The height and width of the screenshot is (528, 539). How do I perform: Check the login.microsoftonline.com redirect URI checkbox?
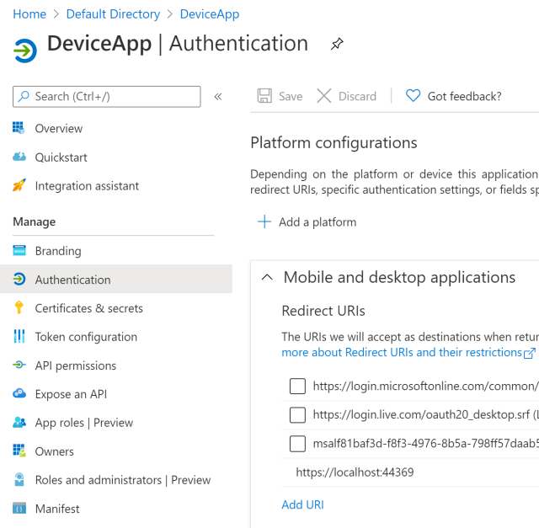tap(297, 387)
